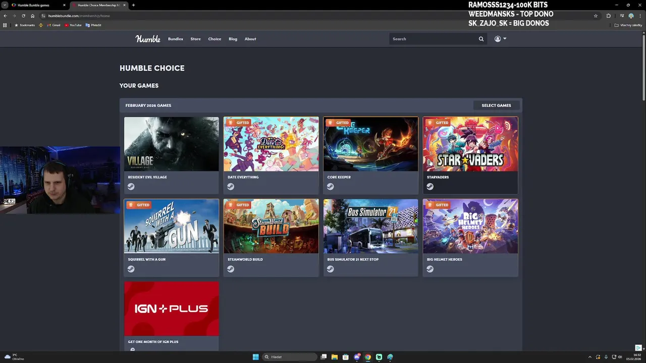
Task: Open a new browser tab
Action: point(133,5)
